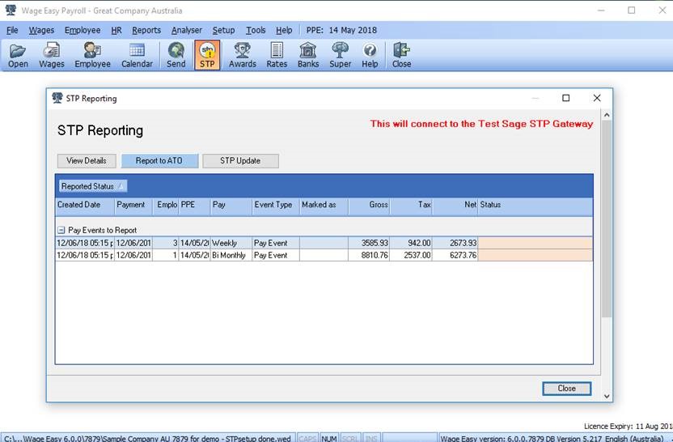Screen dimensions: 673x442
Task: Open the Employee toolbar icon
Action: [x=92, y=55]
